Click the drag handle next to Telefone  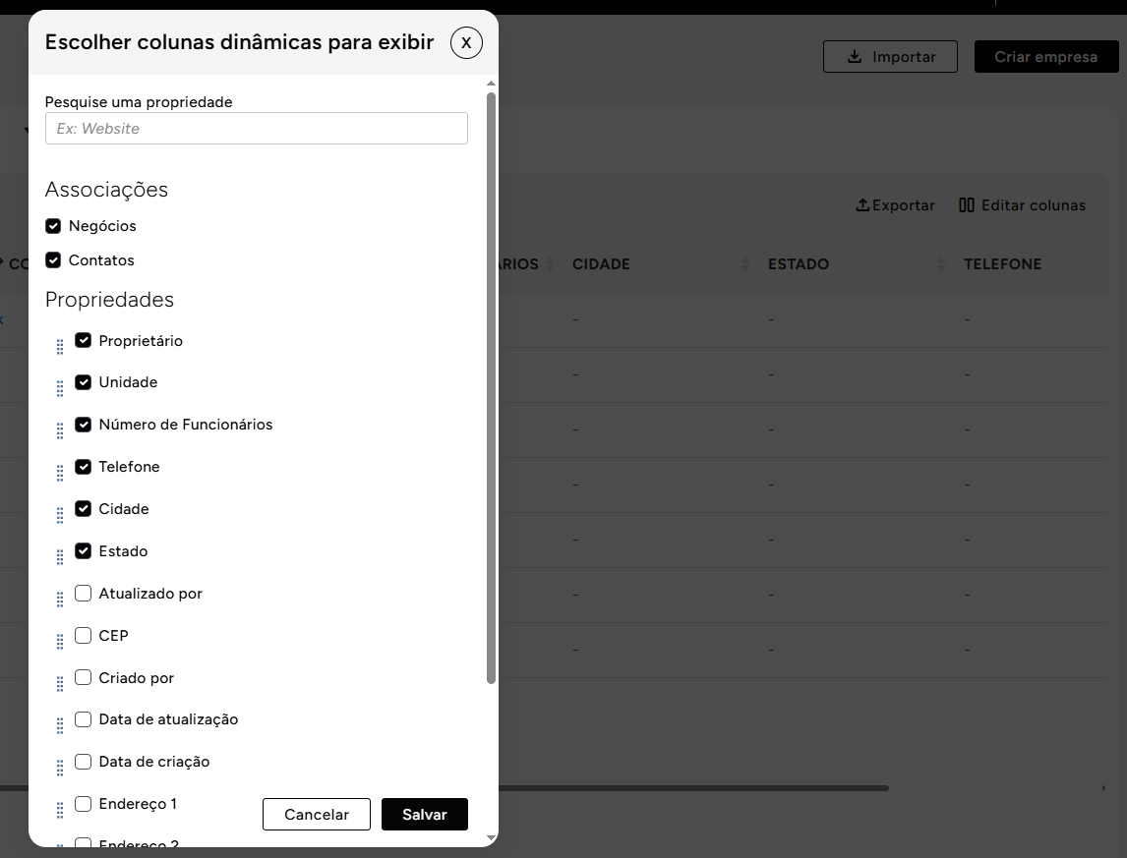(60, 473)
